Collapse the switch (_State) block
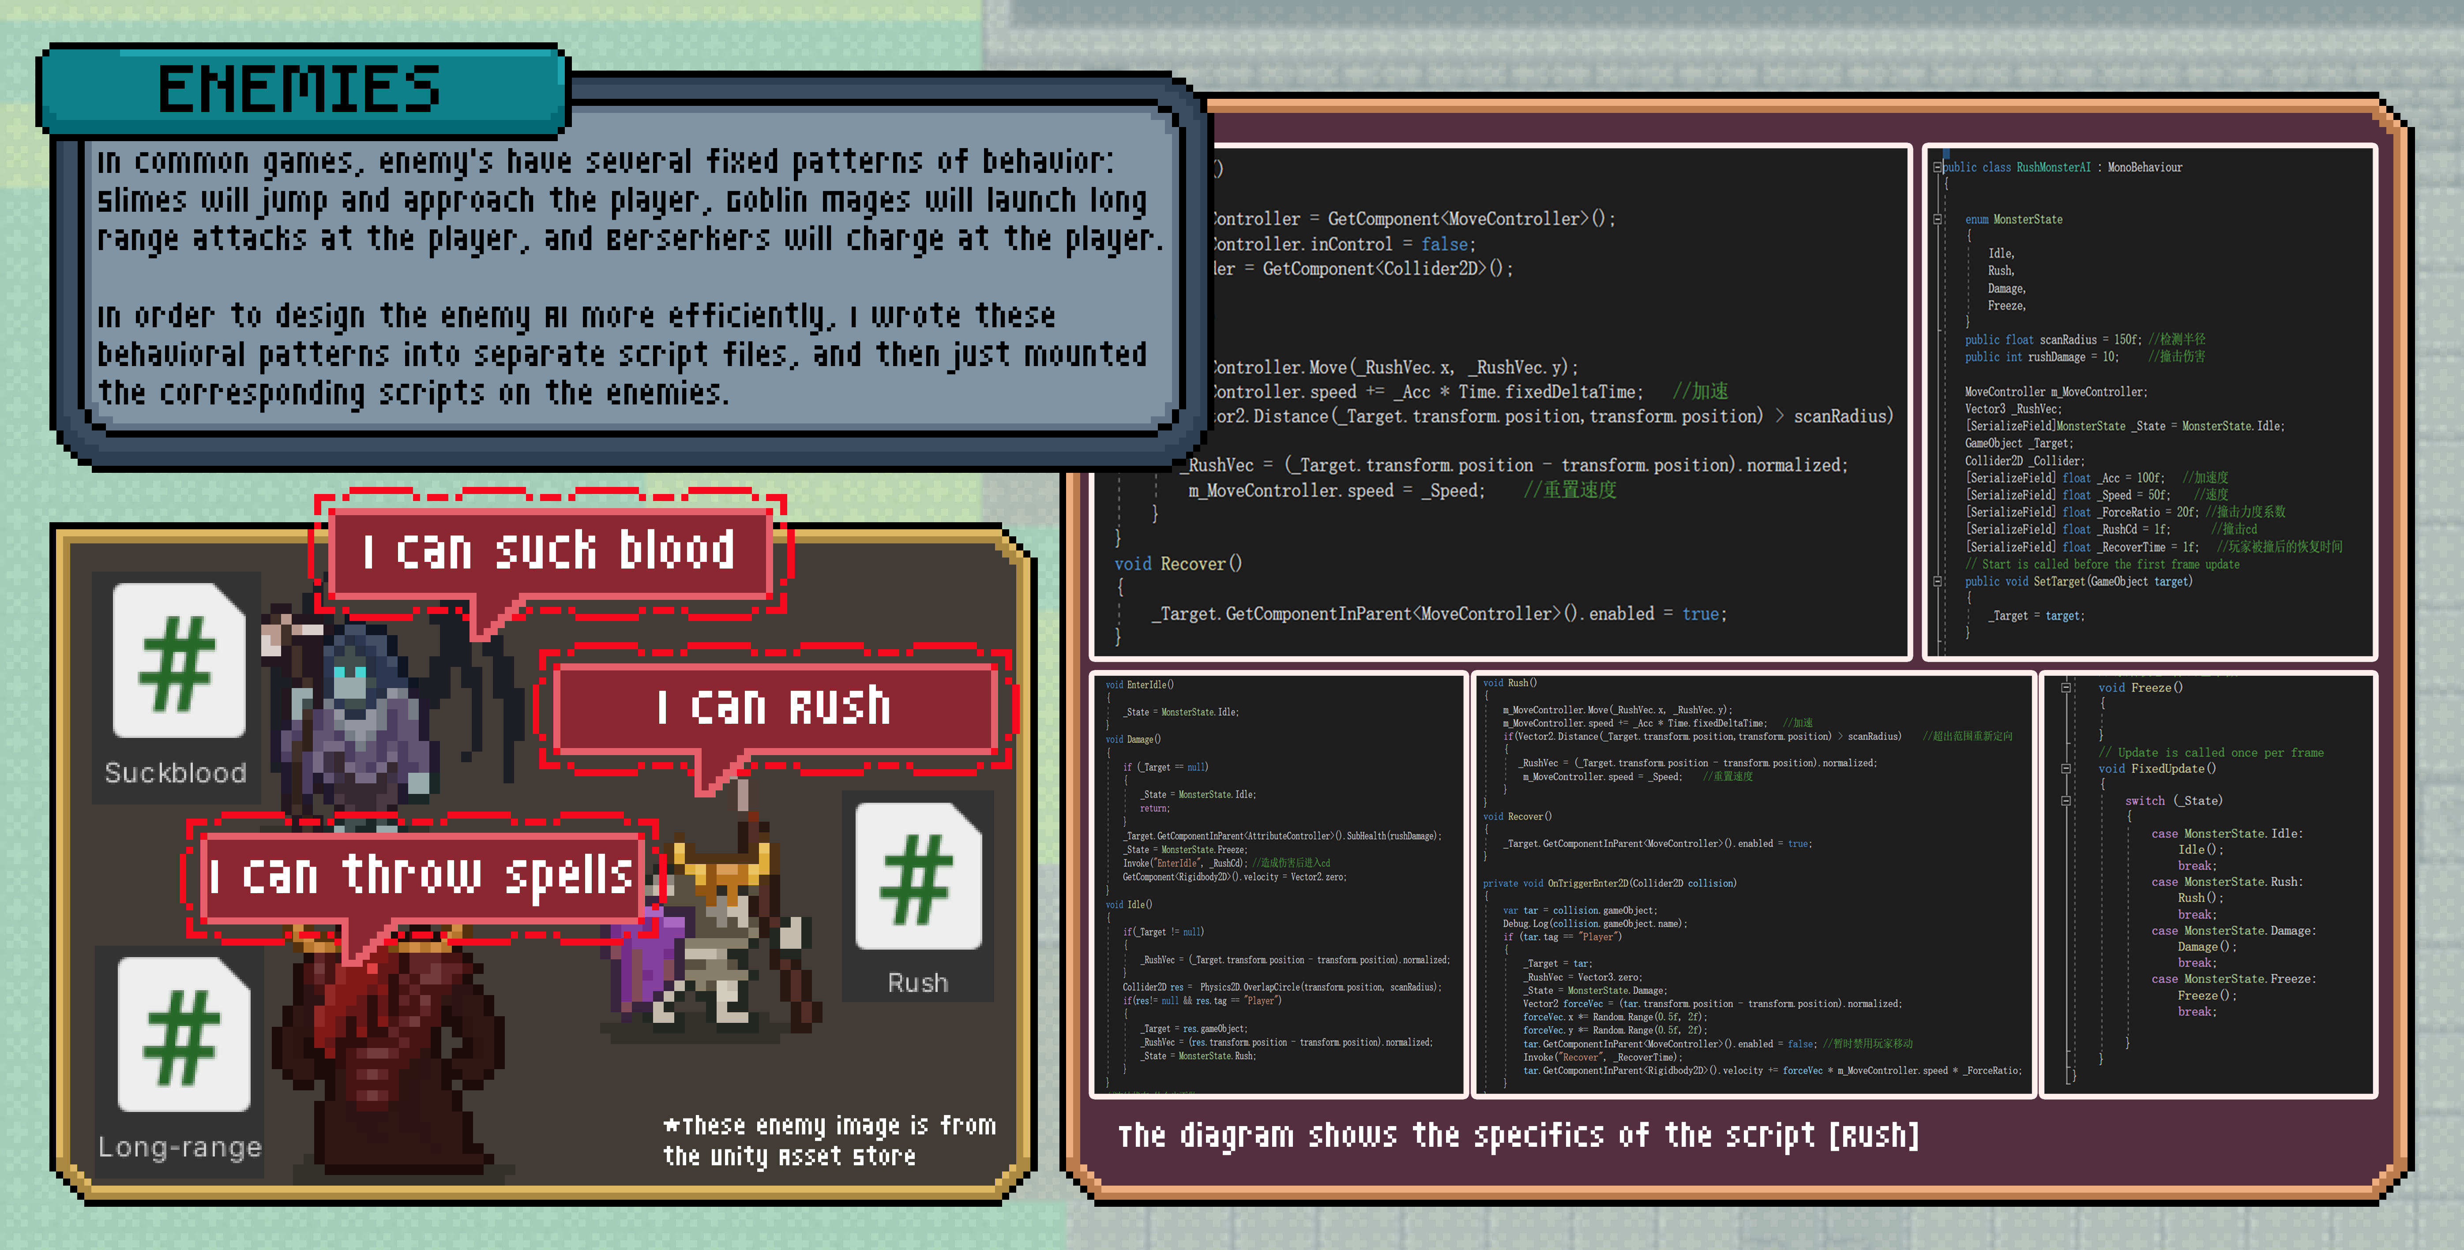Screen dimensions: 2464x1250 2065,801
